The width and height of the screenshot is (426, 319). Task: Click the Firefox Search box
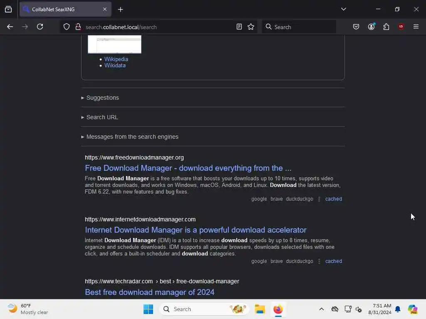point(299,27)
